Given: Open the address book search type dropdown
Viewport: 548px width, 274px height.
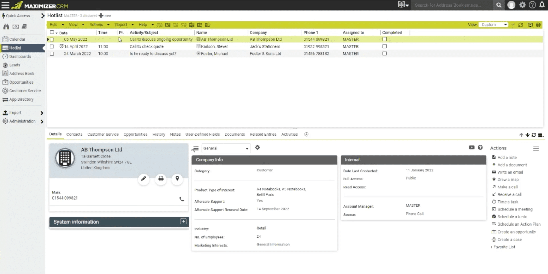Looking at the screenshot, I should [403, 5].
